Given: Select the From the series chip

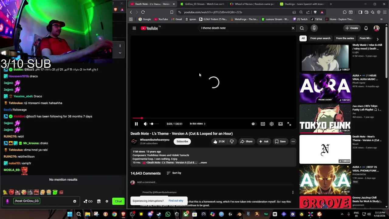Looking at the screenshot, I should [x=345, y=38].
